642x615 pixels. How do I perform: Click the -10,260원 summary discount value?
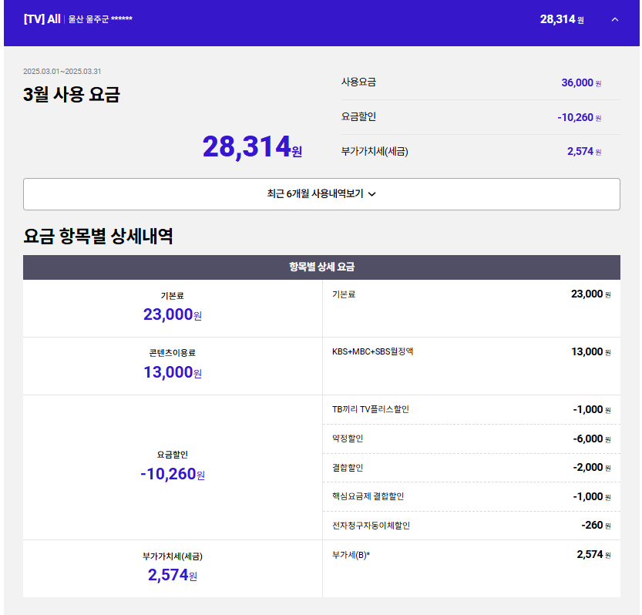tap(580, 117)
